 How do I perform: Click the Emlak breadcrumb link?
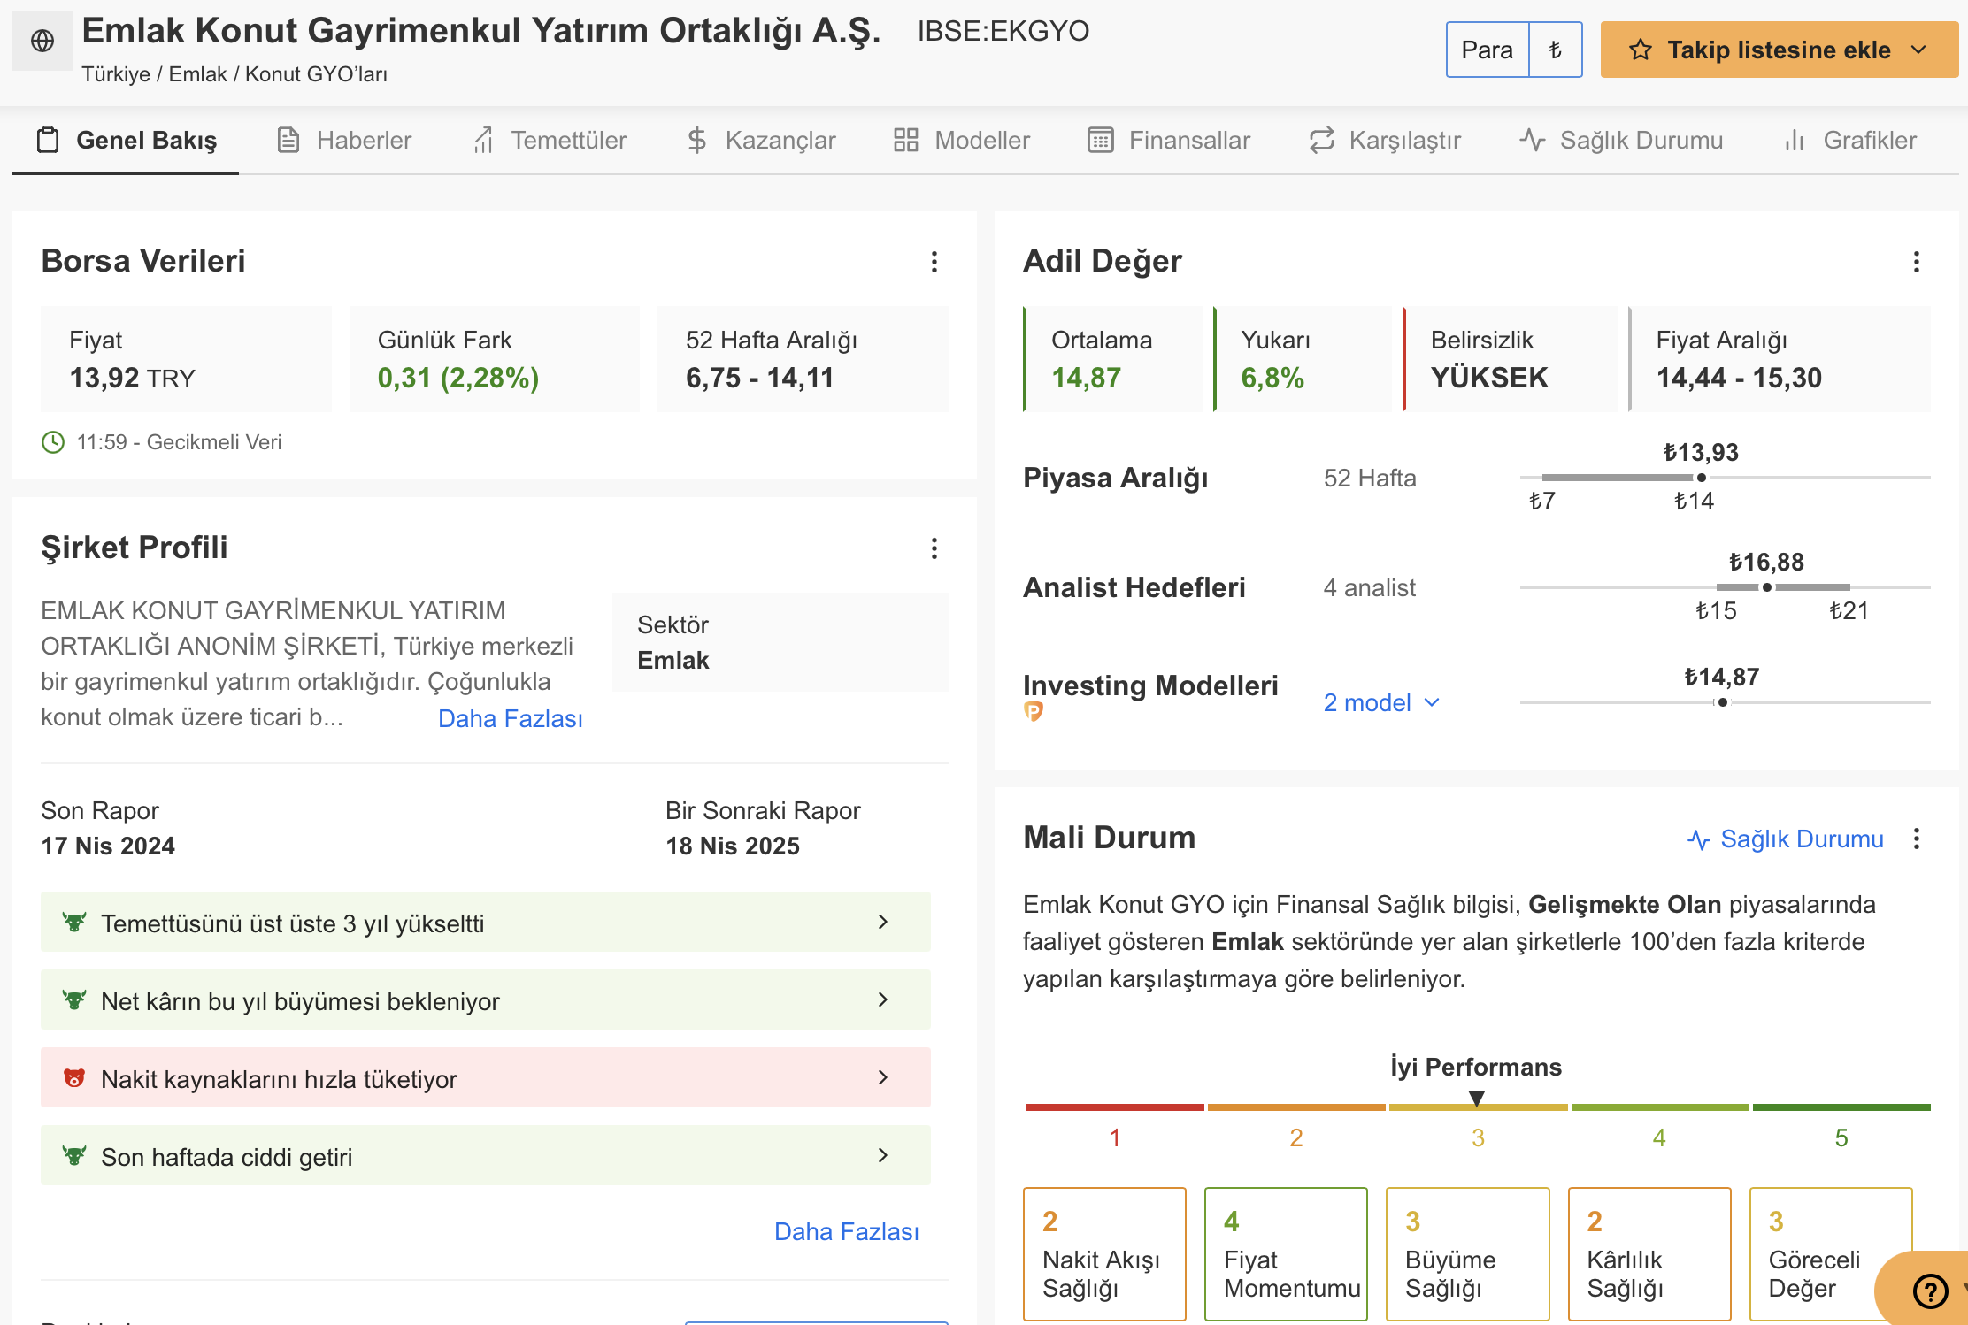197,74
